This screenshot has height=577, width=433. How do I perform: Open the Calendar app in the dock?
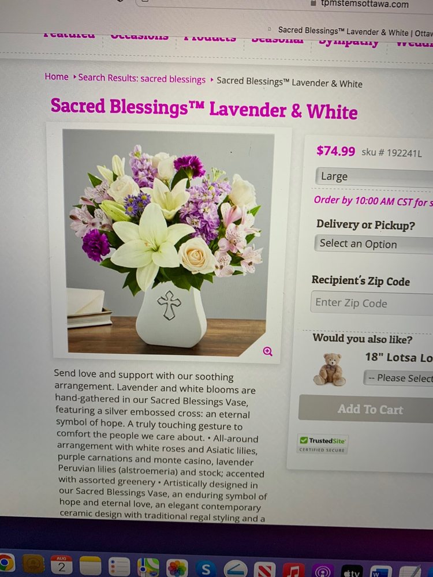[x=62, y=564]
